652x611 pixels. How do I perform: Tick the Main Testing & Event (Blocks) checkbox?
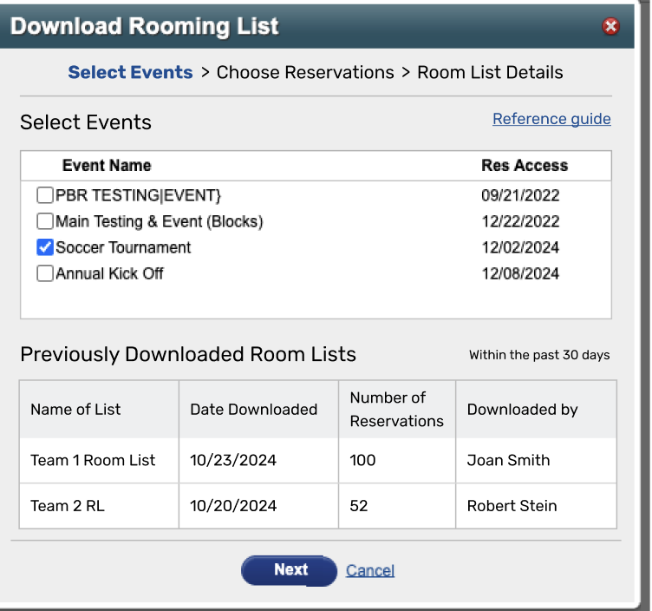[x=45, y=221]
